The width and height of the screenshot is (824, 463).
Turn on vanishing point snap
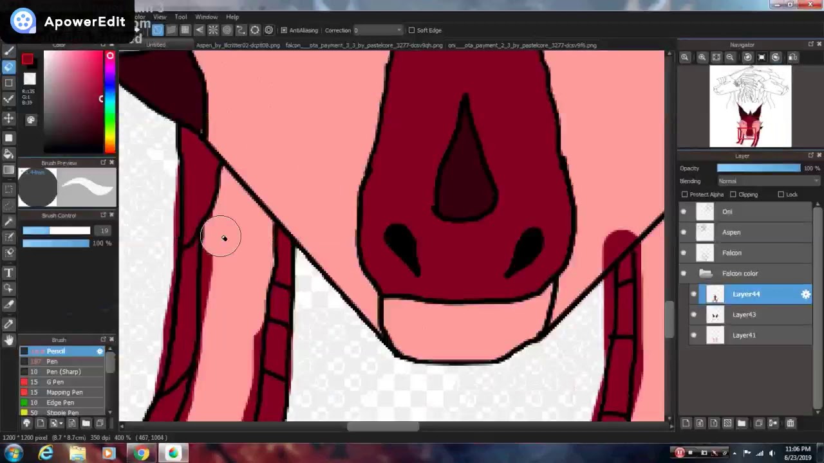click(x=200, y=30)
